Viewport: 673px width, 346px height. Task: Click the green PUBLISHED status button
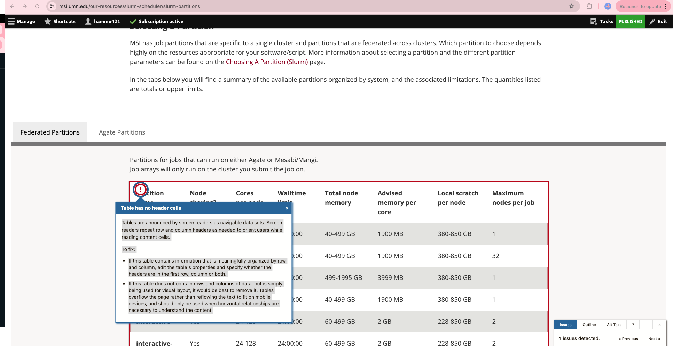630,21
